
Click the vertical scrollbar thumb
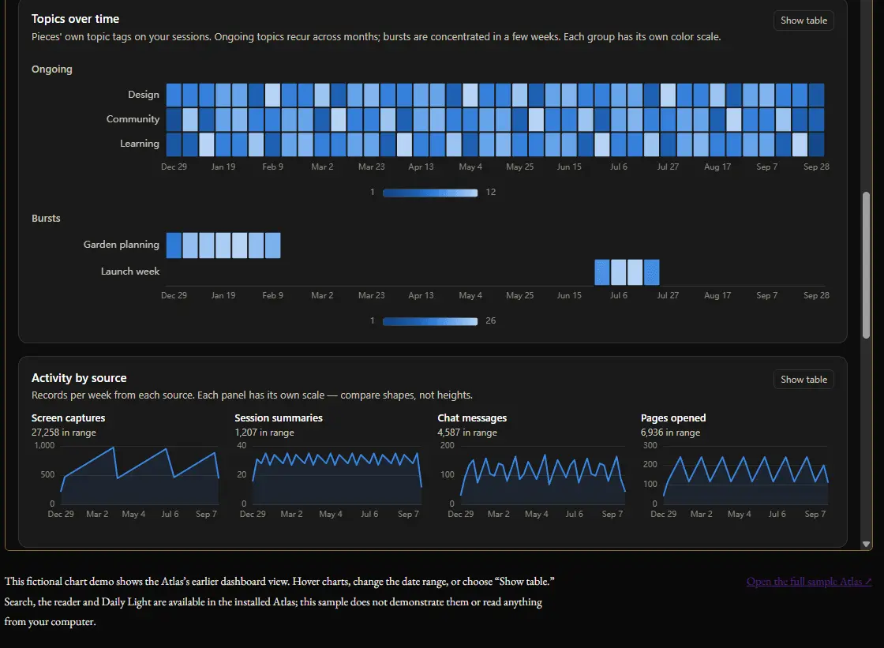pyautogui.click(x=866, y=265)
